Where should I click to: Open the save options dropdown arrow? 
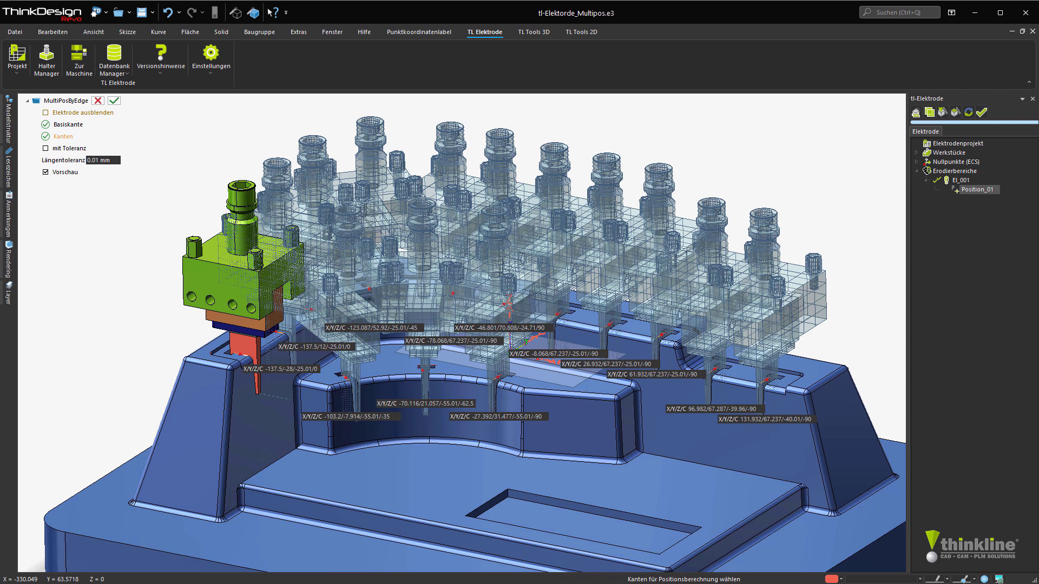click(x=153, y=12)
